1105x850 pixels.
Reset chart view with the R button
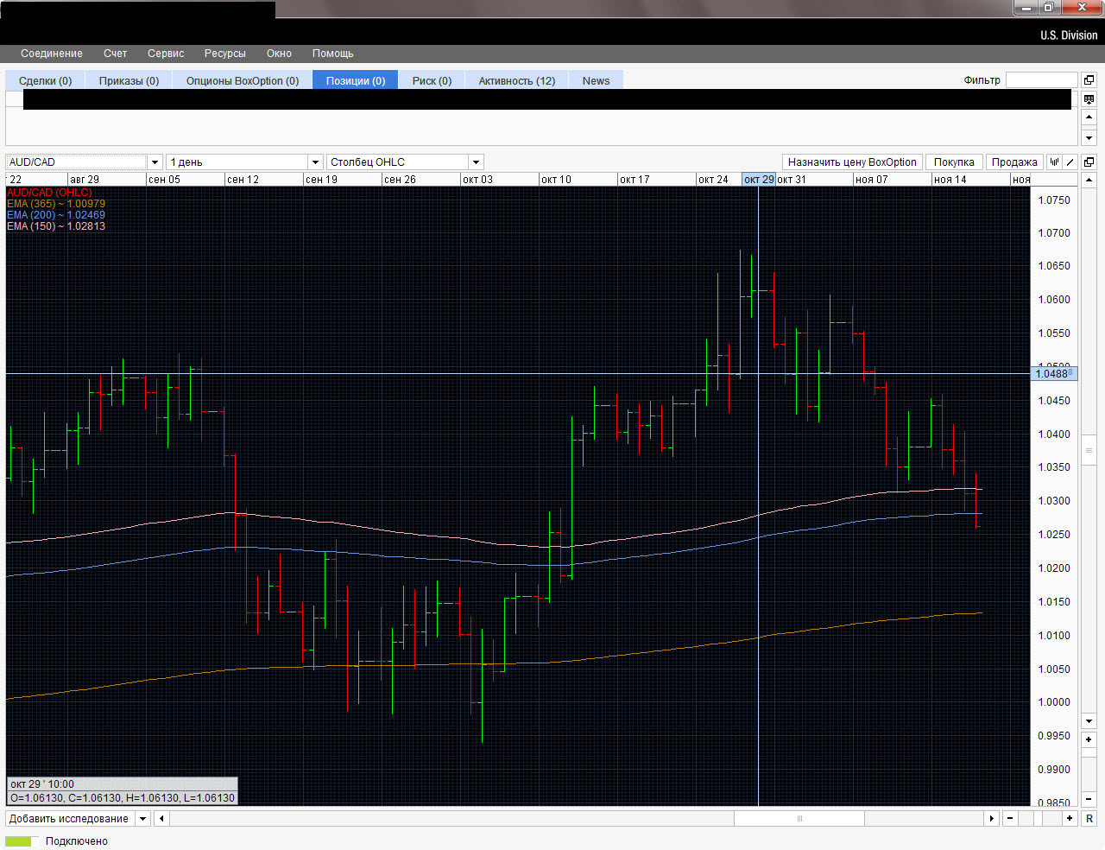coord(1089,818)
